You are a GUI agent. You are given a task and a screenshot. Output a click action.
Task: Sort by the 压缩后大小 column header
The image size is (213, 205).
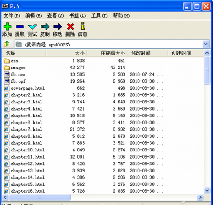pyautogui.click(x=107, y=53)
